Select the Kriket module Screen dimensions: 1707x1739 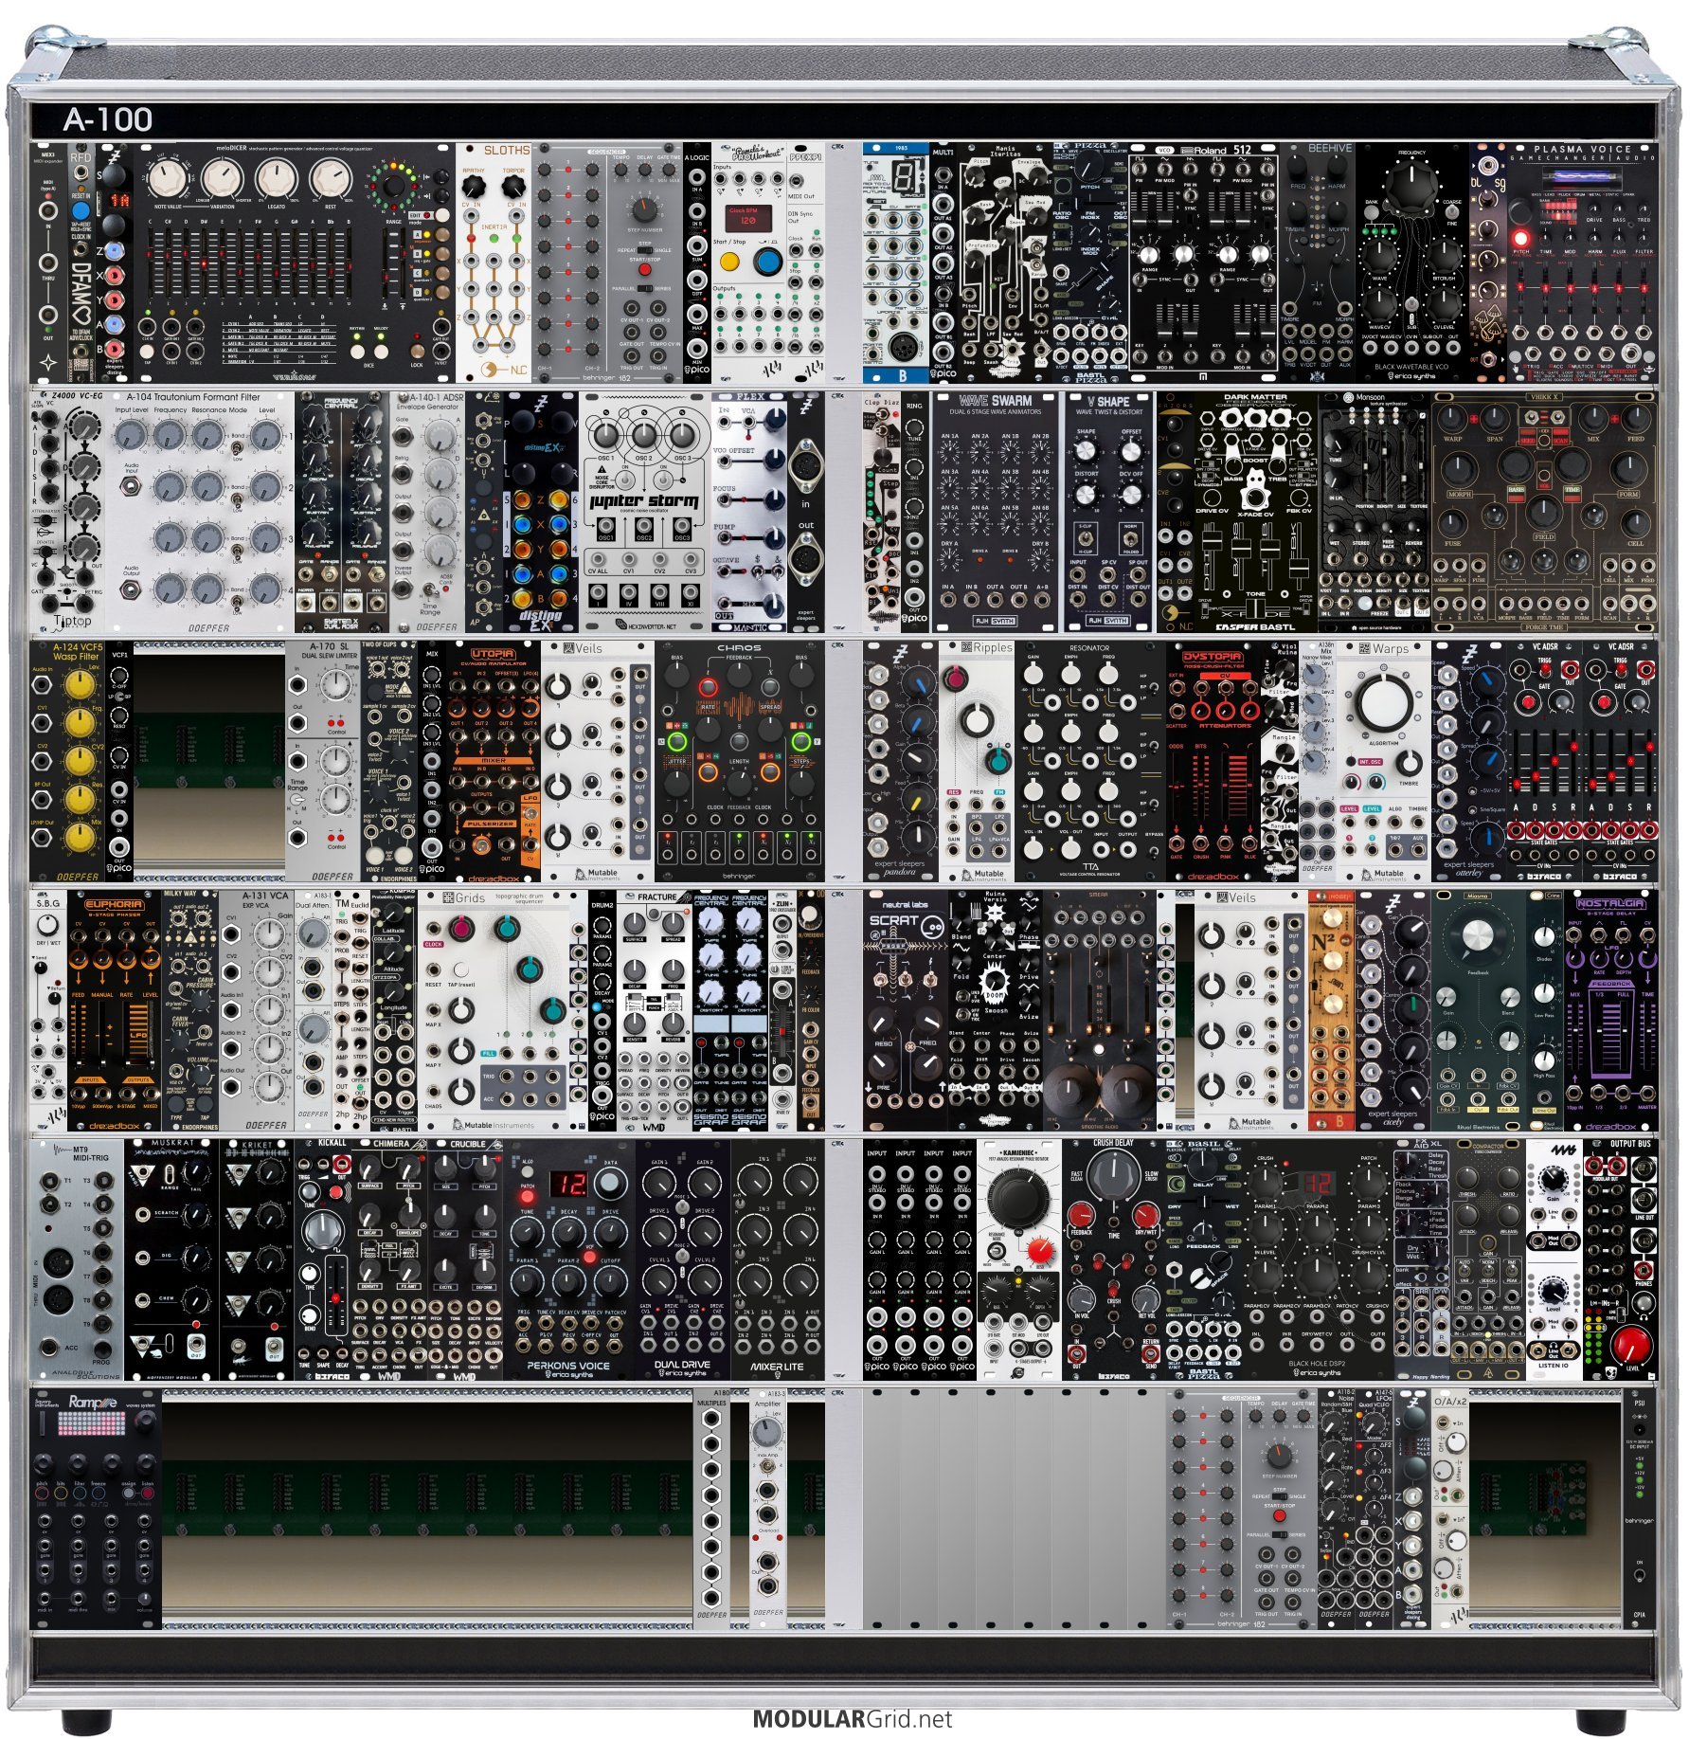(x=257, y=1259)
